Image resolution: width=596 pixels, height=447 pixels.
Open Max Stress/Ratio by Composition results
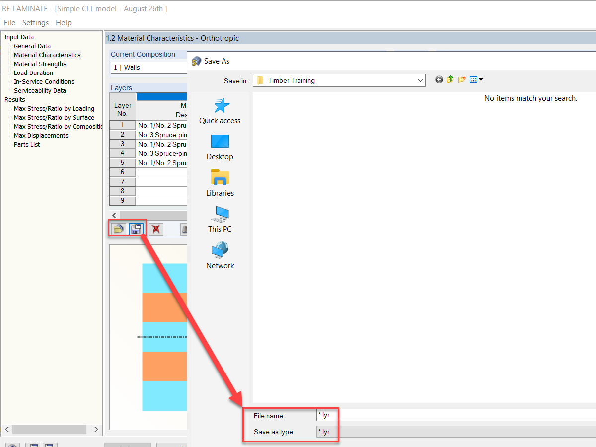point(58,127)
